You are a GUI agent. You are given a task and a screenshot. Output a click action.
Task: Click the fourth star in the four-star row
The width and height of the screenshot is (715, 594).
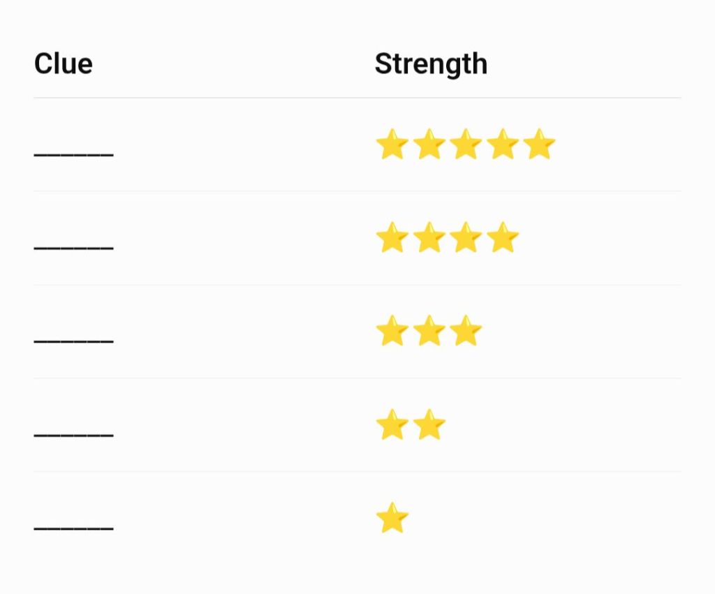coord(503,237)
